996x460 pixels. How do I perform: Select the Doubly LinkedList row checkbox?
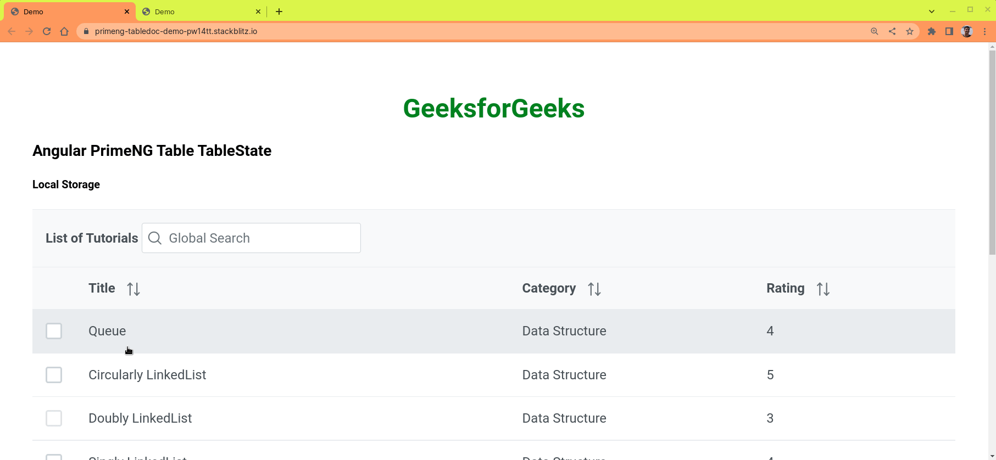(54, 418)
